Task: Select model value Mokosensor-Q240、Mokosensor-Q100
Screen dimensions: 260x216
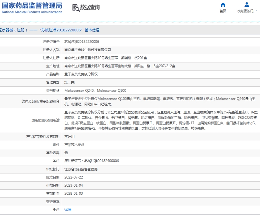Action: point(95,90)
